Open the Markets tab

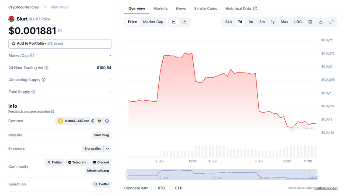pyautogui.click(x=160, y=9)
